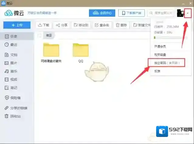Choose 反馈 feedback in the account menu
This screenshot has width=194, height=144.
coord(171,71)
